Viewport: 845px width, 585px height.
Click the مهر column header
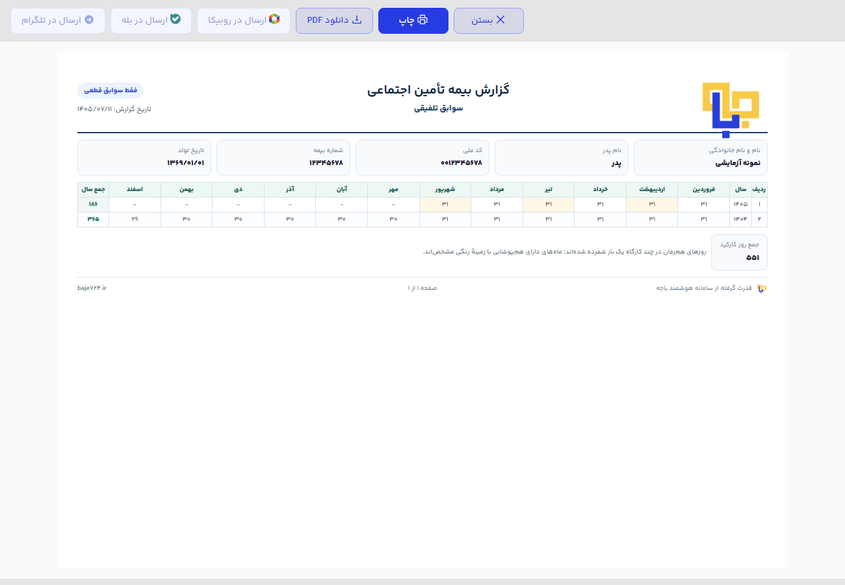[393, 190]
